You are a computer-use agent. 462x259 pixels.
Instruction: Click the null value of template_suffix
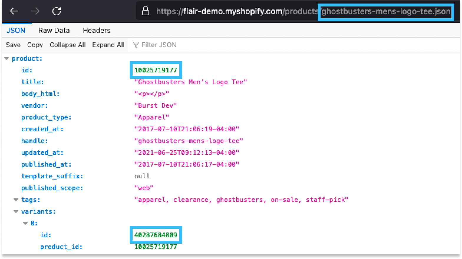[x=142, y=176]
